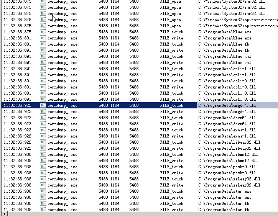Click the process icon in the FILE_touch exma-1.dll row

point(43,130)
